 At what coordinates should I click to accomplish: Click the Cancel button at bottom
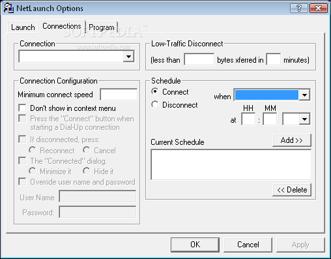(x=248, y=245)
